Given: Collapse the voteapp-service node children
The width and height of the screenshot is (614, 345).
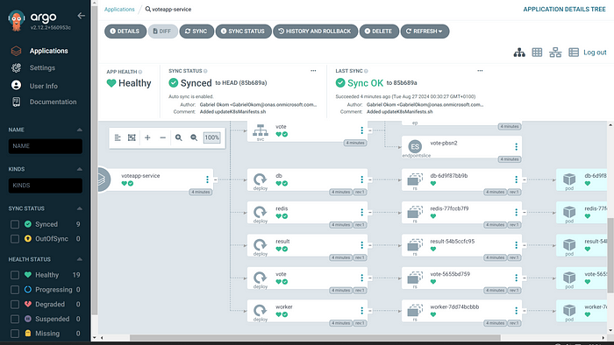Looking at the screenshot, I should coord(216,180).
